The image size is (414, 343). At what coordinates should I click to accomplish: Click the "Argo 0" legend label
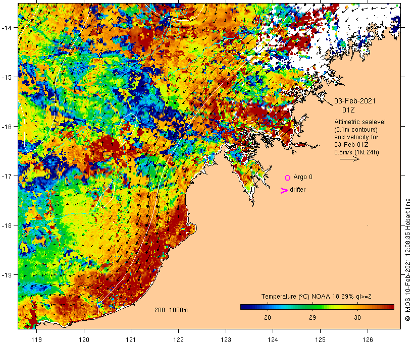303,177
